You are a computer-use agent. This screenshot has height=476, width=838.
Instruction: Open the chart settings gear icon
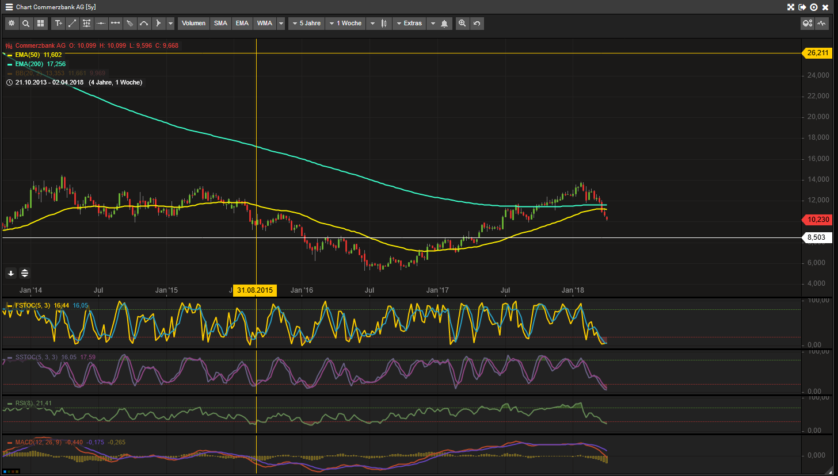tap(12, 23)
